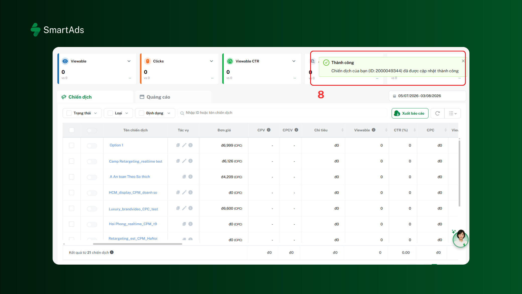Expand the Viewable metric card dropdown
The height and width of the screenshot is (294, 522).
(129, 61)
